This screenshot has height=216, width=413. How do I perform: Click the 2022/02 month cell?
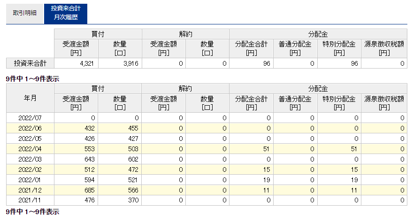pos(31,170)
